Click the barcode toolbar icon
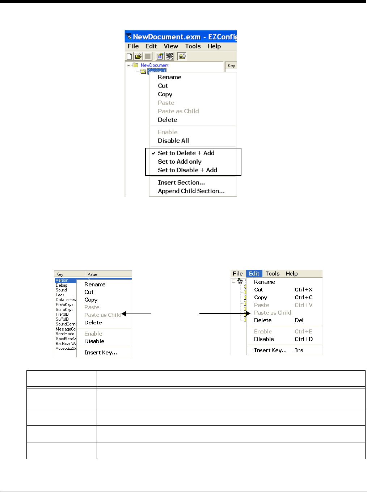Screen dimensions: 367x492 [x=169, y=56]
